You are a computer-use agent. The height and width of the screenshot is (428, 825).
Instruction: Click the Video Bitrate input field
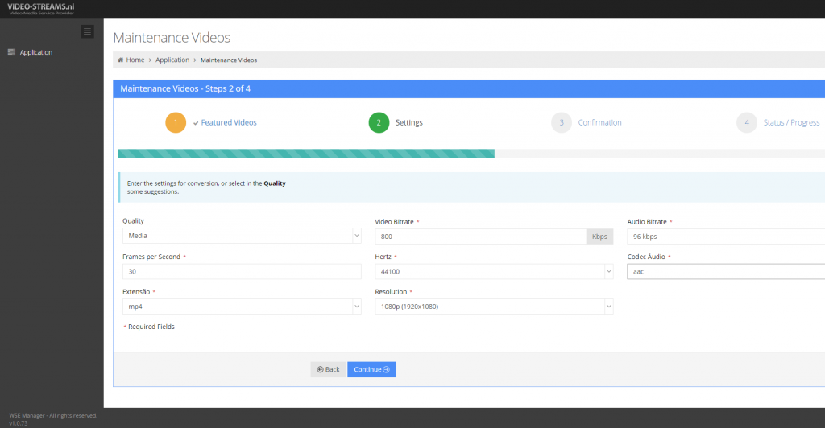pos(480,237)
